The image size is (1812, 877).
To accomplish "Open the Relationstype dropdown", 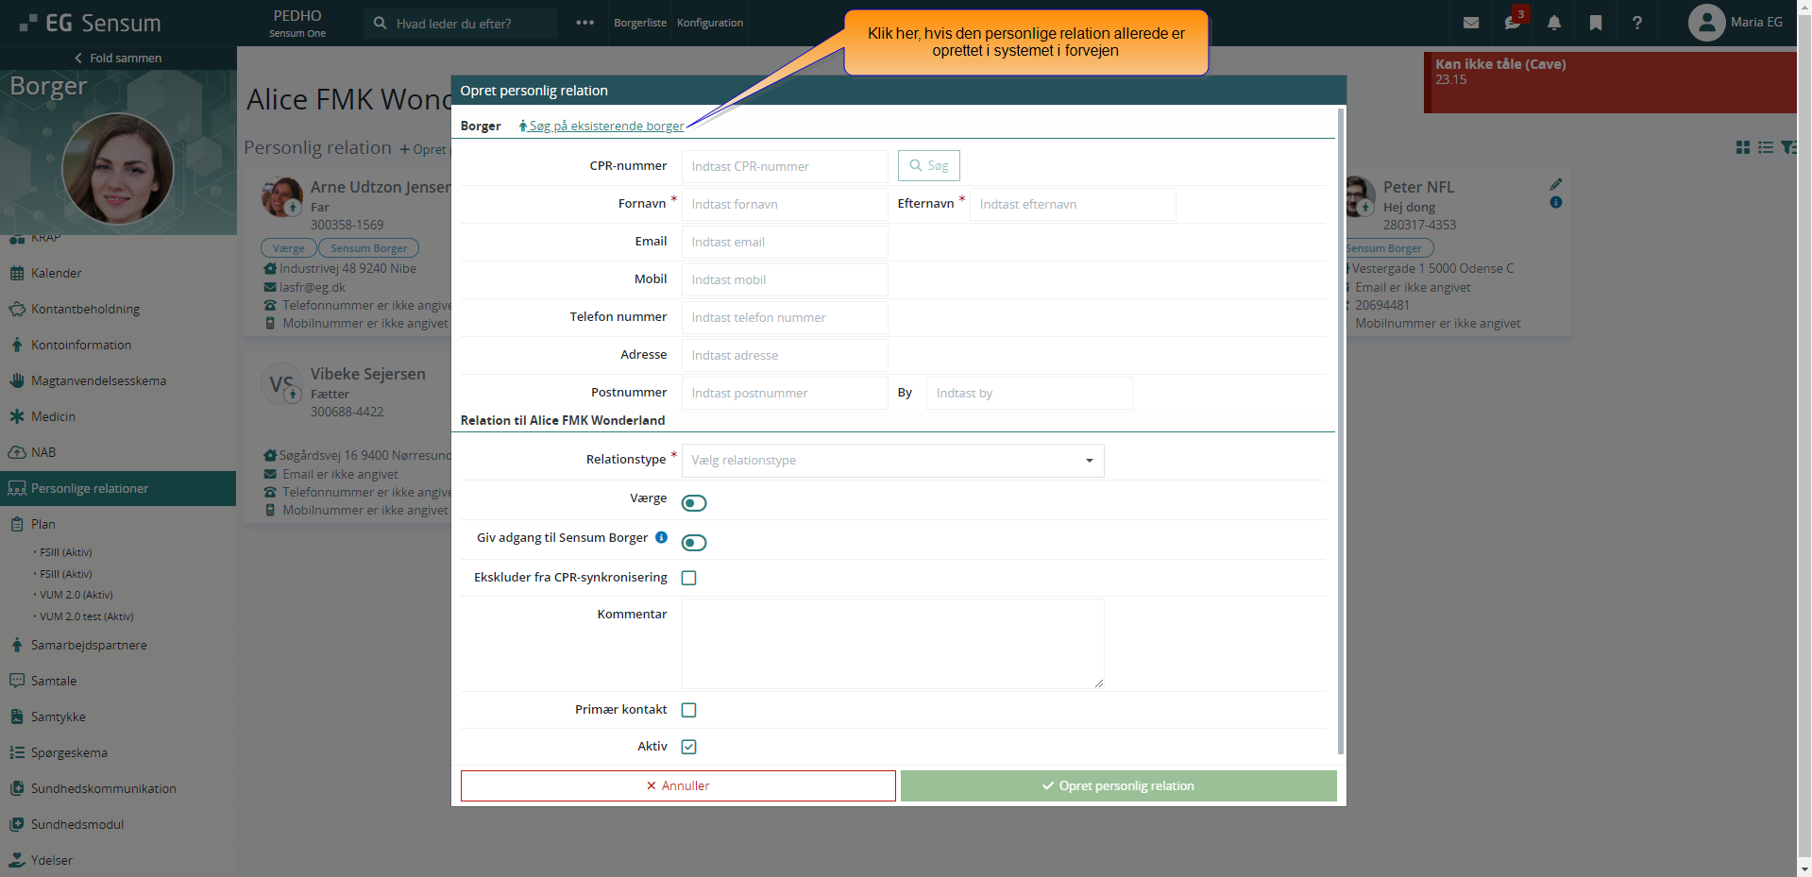I will click(x=892, y=461).
